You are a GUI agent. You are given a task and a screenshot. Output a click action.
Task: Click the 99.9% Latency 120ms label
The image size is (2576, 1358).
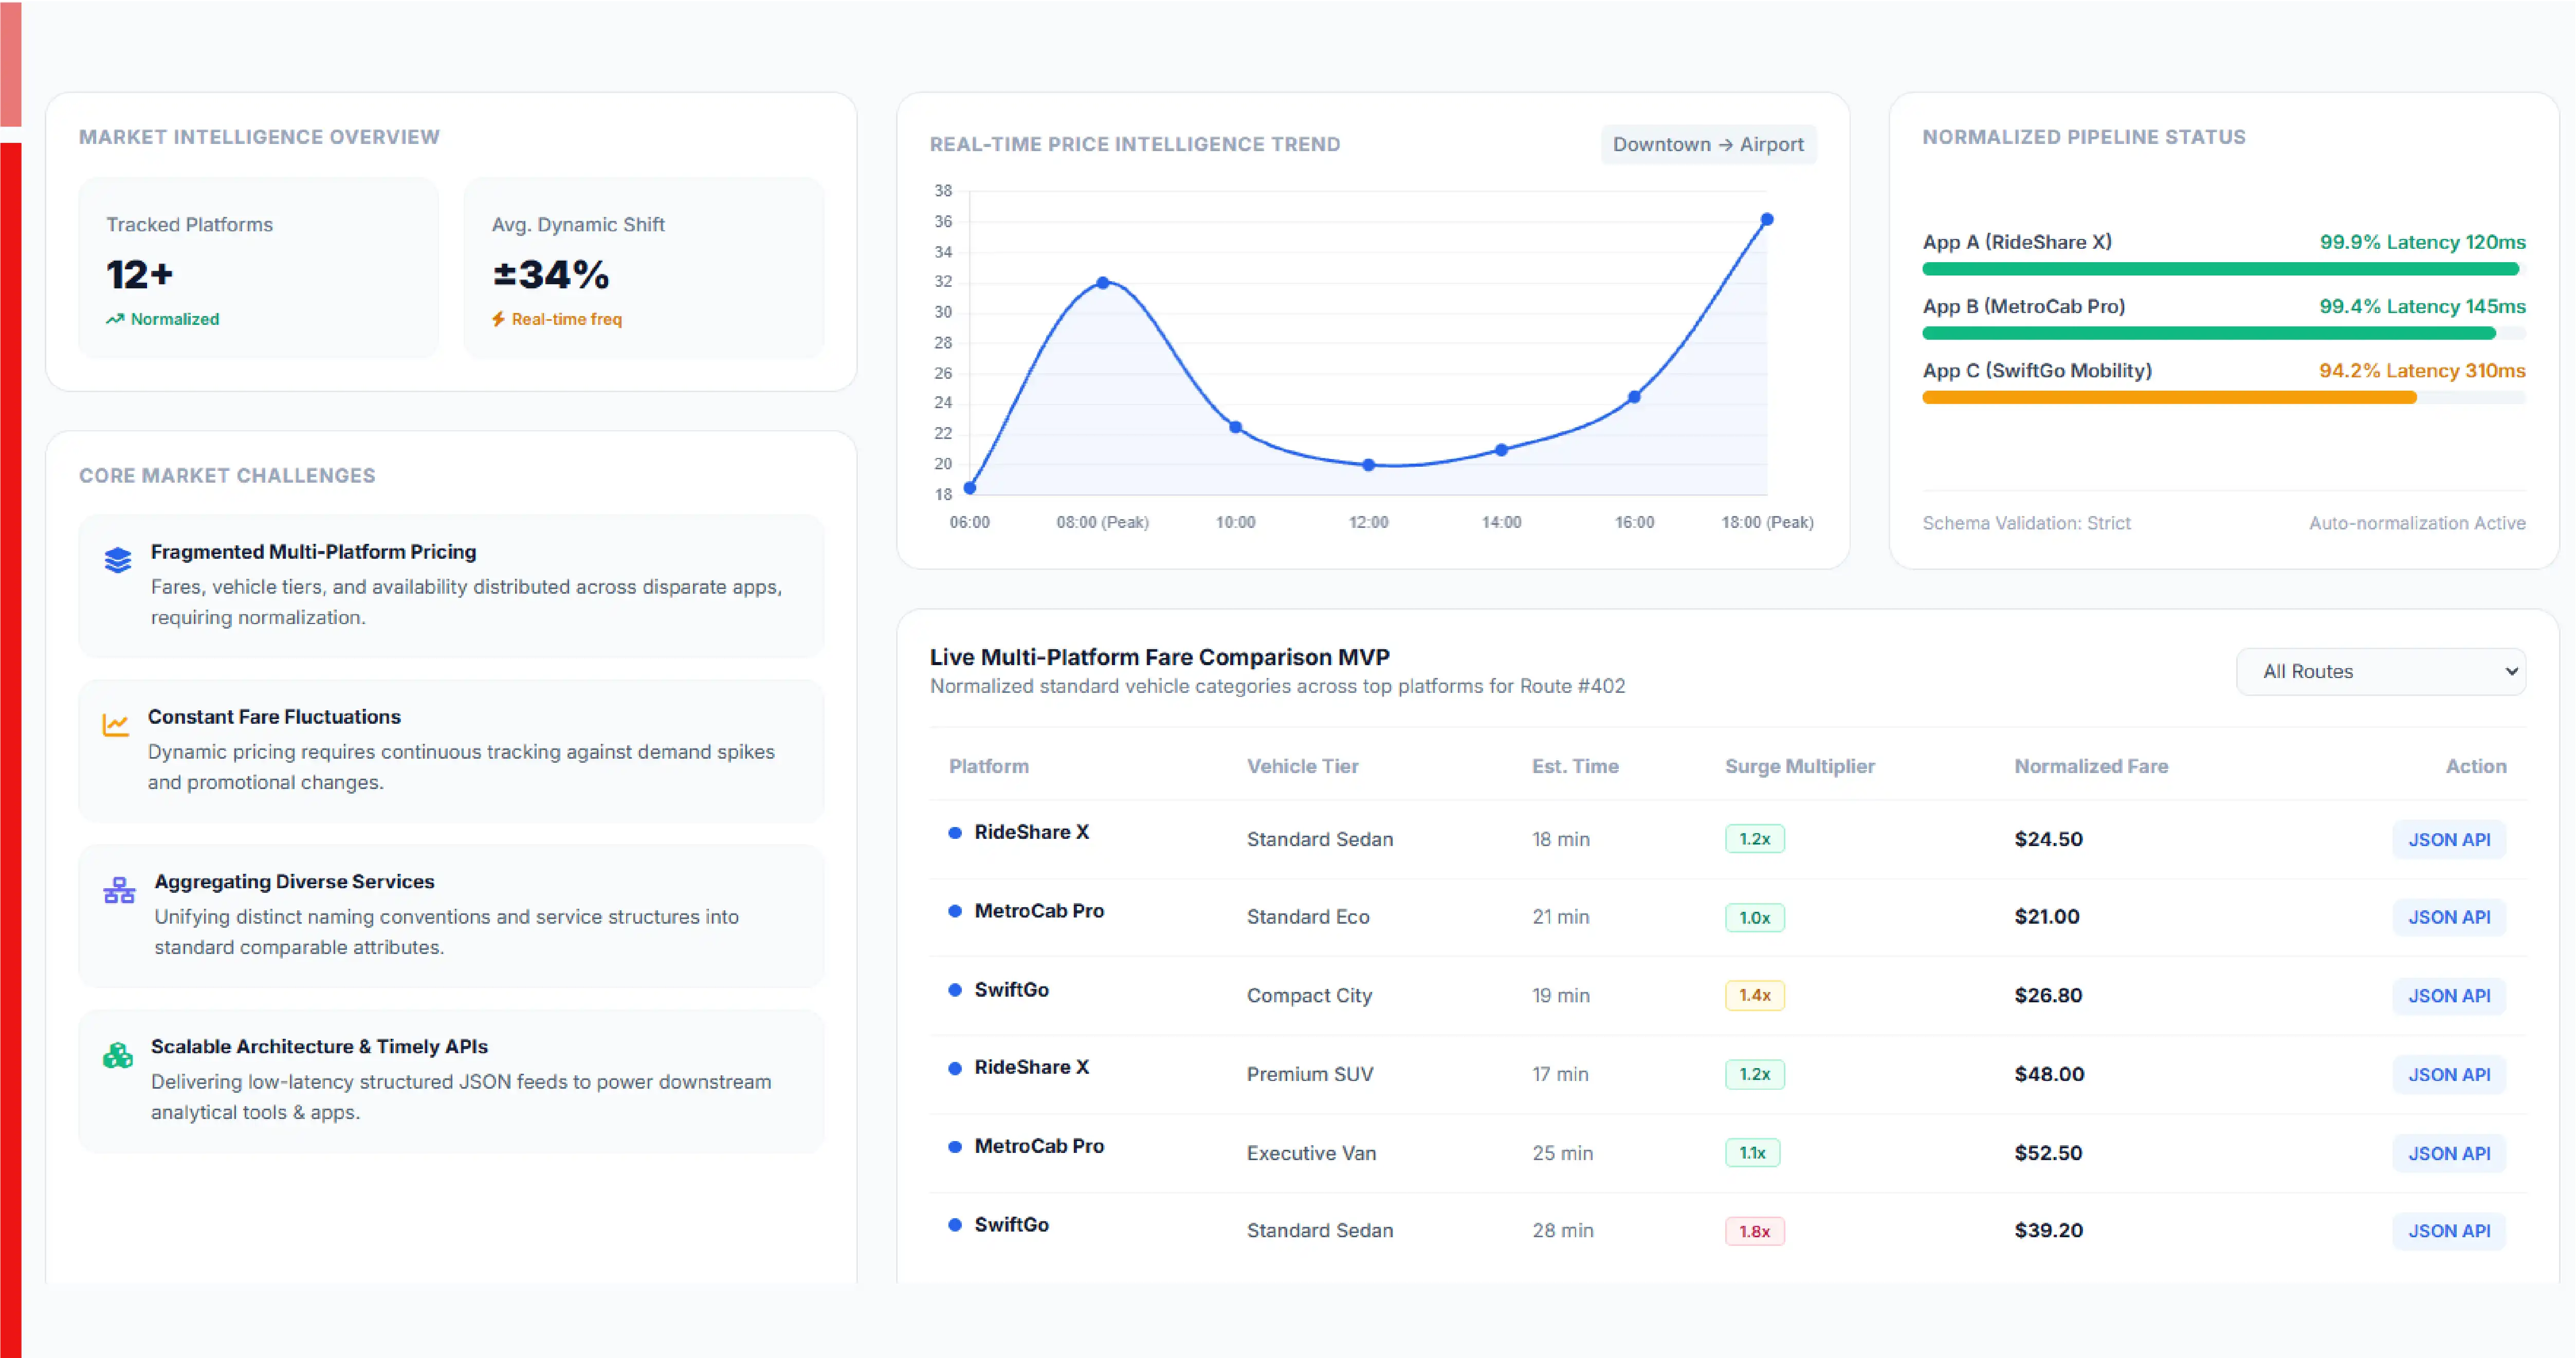(x=2422, y=242)
